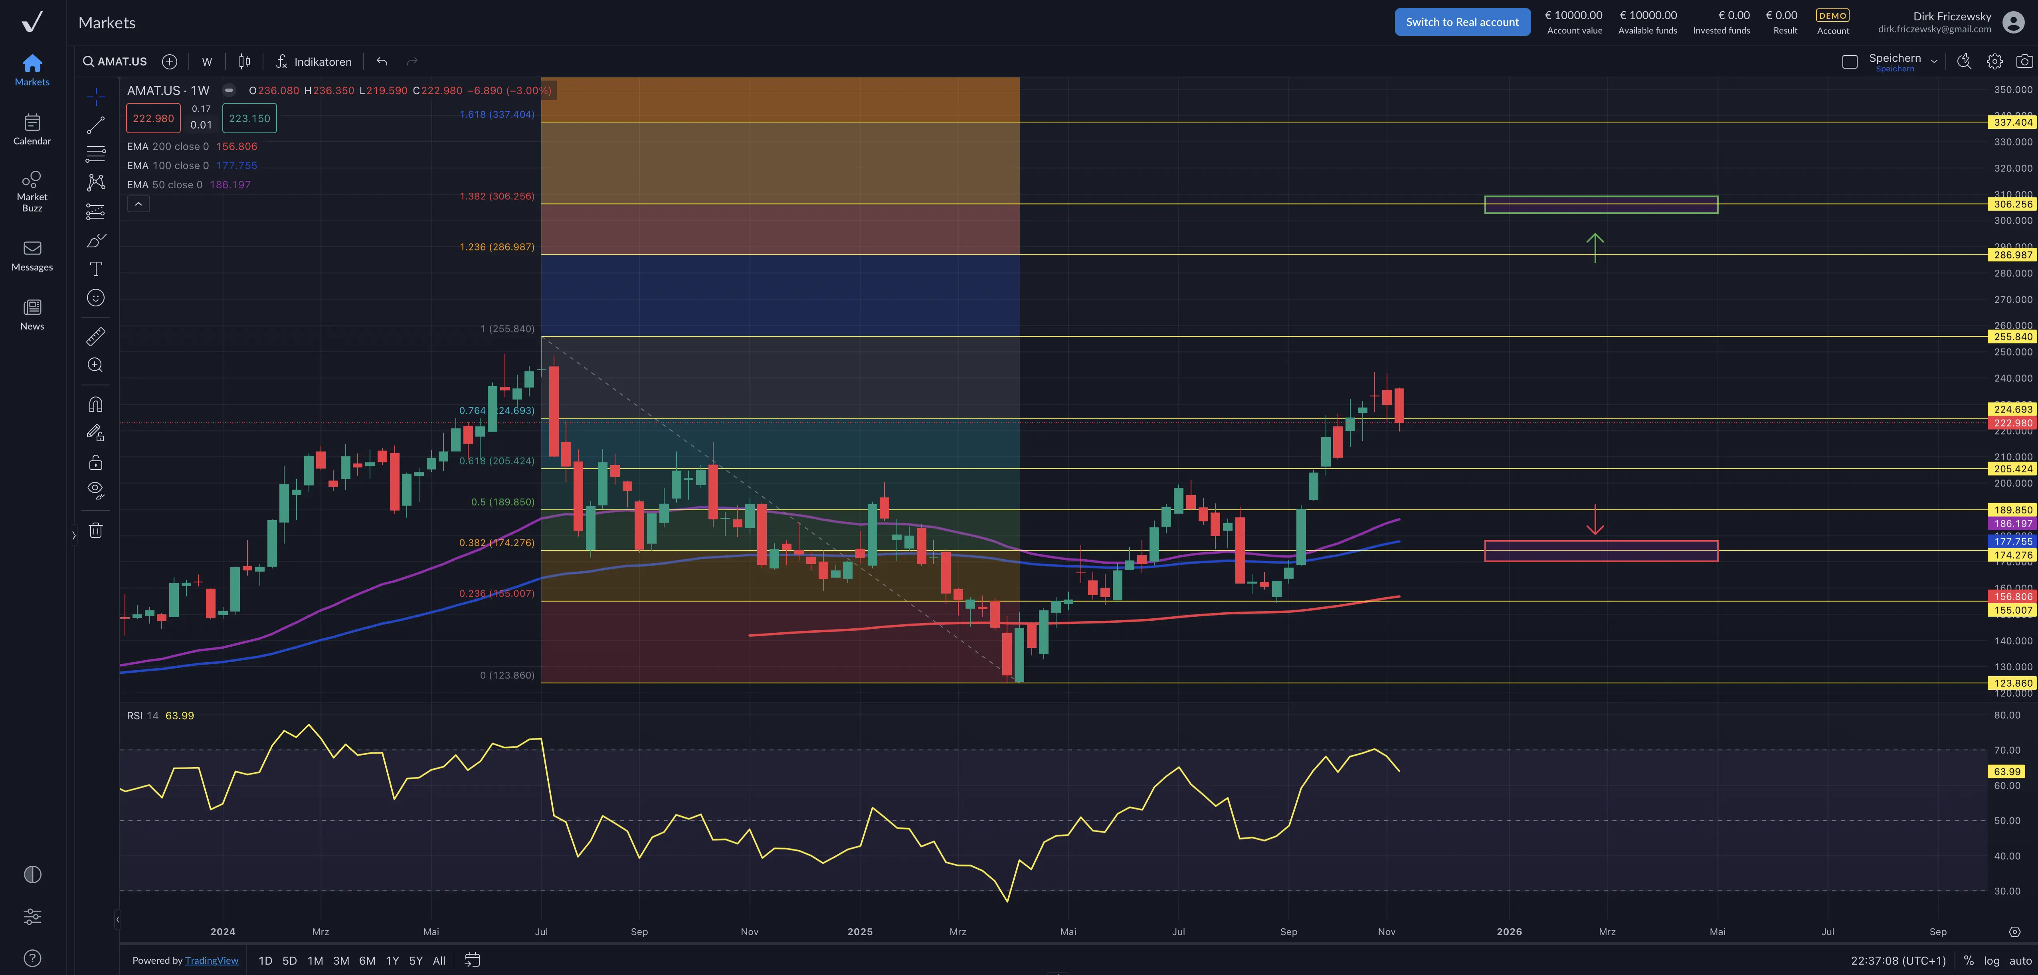Select the trend line drawing tool

click(96, 126)
